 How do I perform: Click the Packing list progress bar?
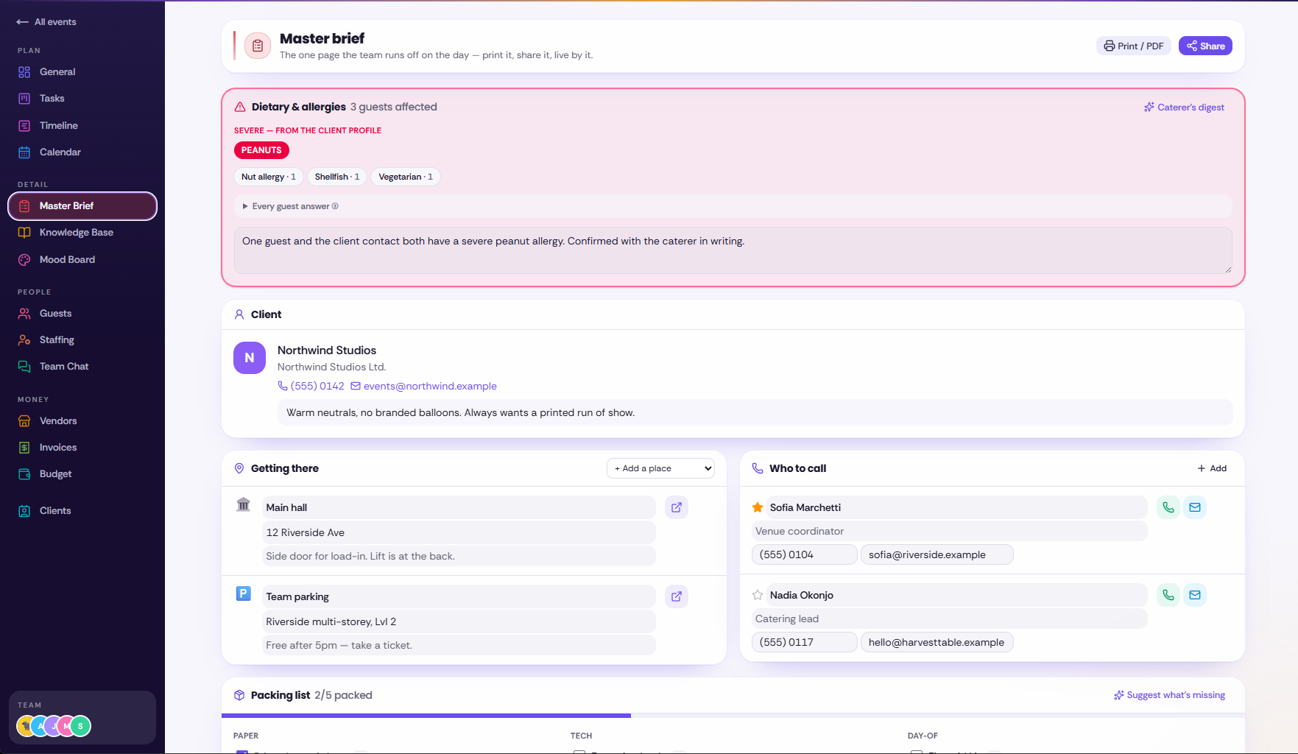733,715
